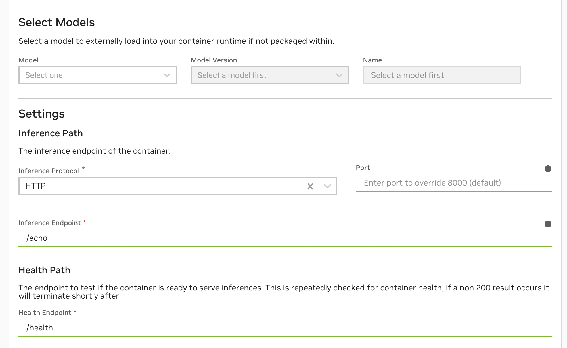Screen dimensions: 567x348
Task: Clear the HTTP selection with the X icon
Action: 310,186
